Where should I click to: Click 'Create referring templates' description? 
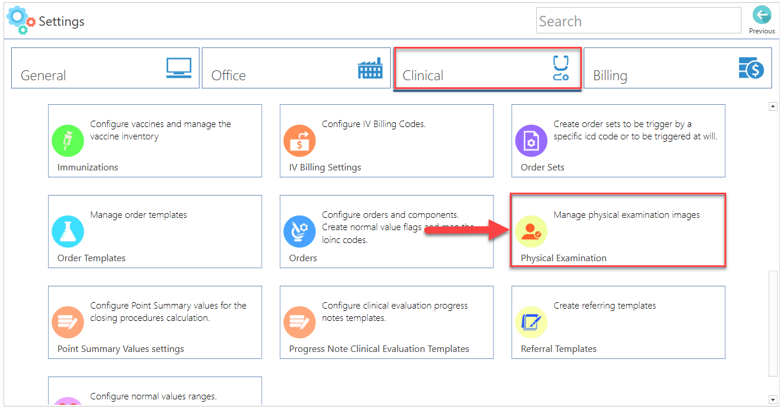[605, 306]
